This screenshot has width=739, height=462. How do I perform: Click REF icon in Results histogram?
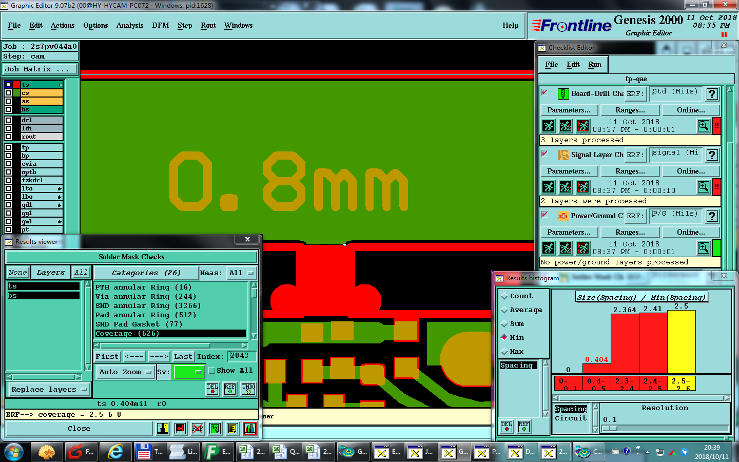(524, 427)
